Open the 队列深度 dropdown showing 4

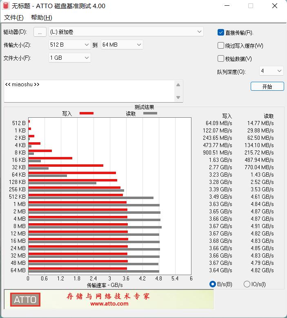271,71
